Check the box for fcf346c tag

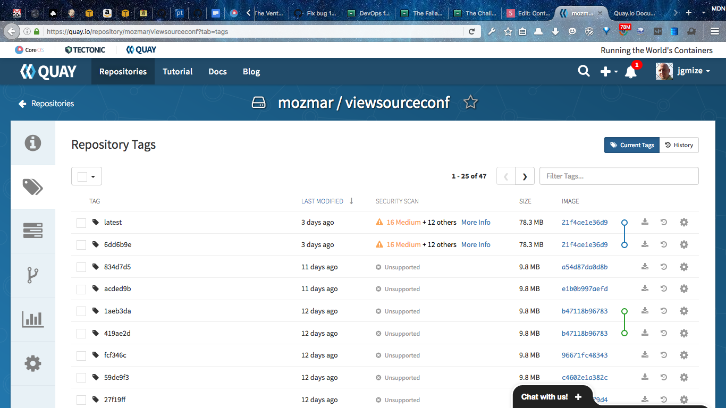tap(81, 355)
